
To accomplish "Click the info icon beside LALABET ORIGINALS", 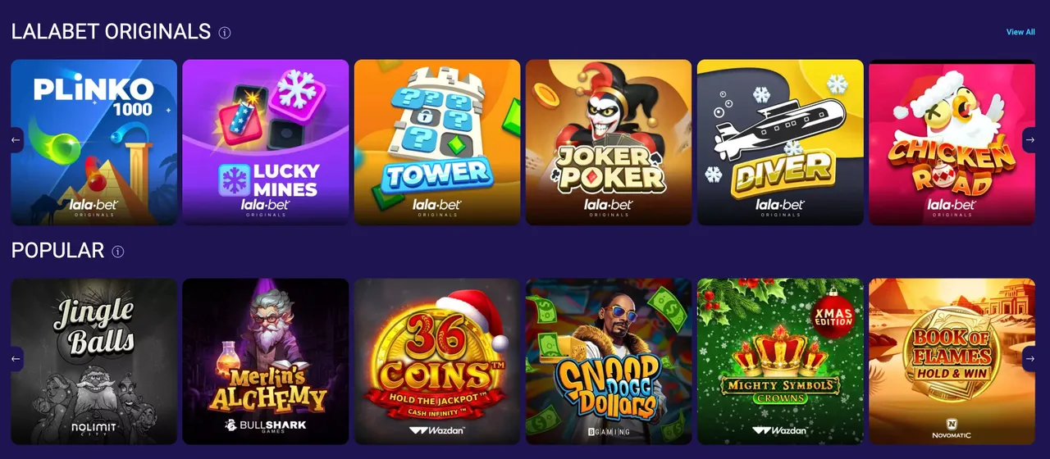I will pos(225,33).
